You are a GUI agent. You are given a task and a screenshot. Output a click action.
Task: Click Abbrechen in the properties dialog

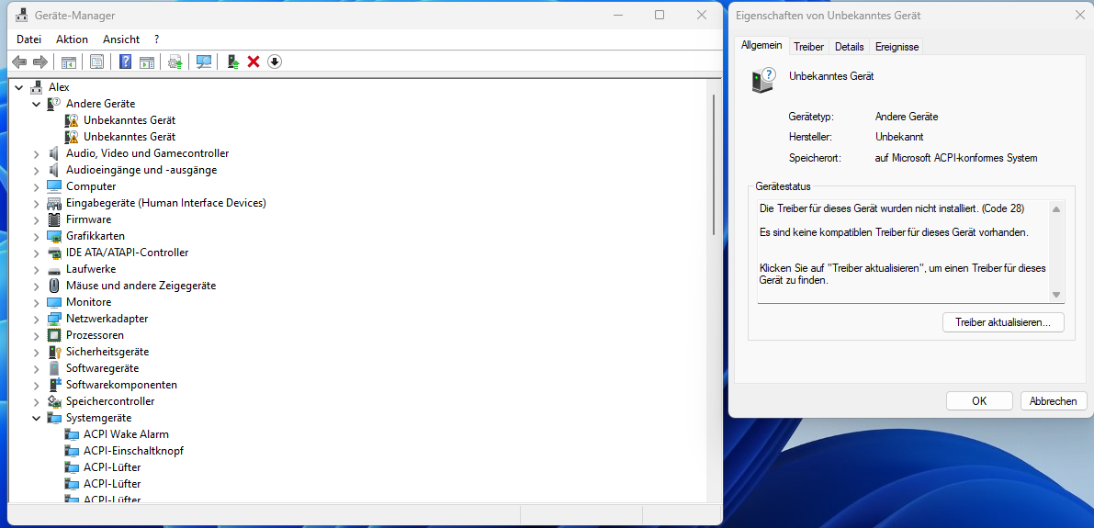1054,401
